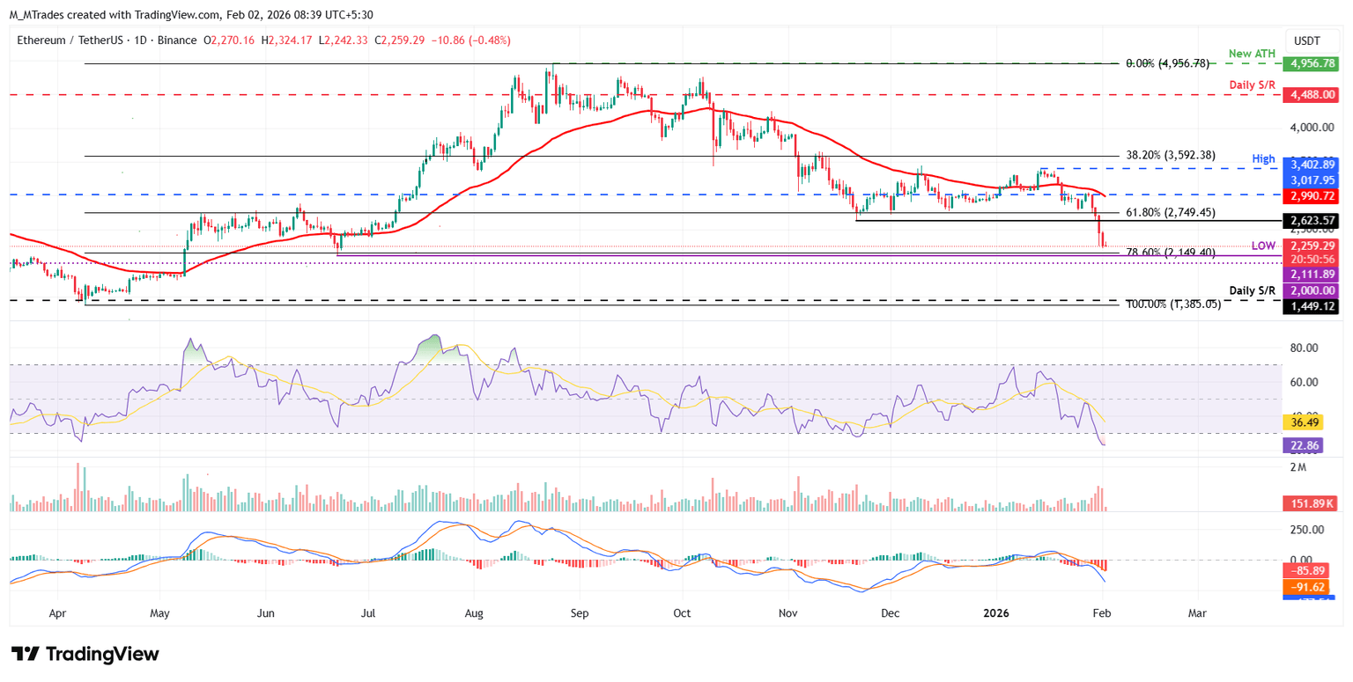Screen dimensions: 1353x682
Task: Click the TradingView logo icon
Action: [x=25, y=654]
